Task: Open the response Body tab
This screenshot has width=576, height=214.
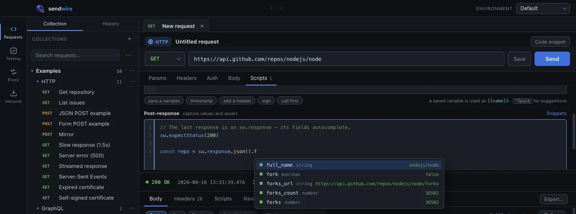Action: point(156,199)
